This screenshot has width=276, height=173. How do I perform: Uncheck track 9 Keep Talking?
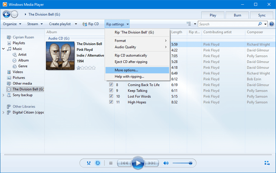pyautogui.click(x=111, y=90)
